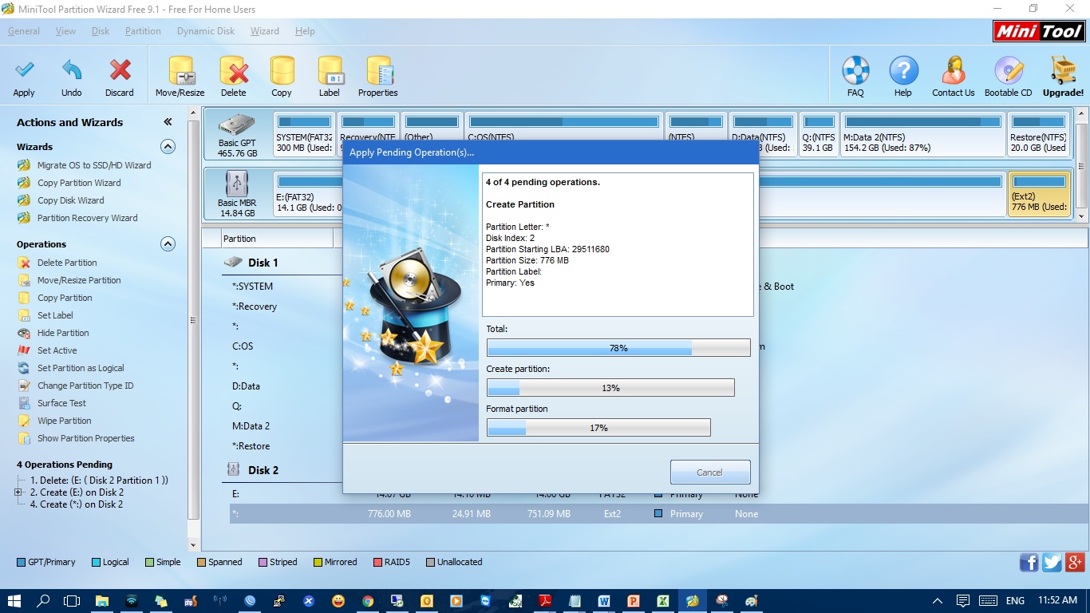Launch Partition Recovery Wizard

click(x=87, y=218)
